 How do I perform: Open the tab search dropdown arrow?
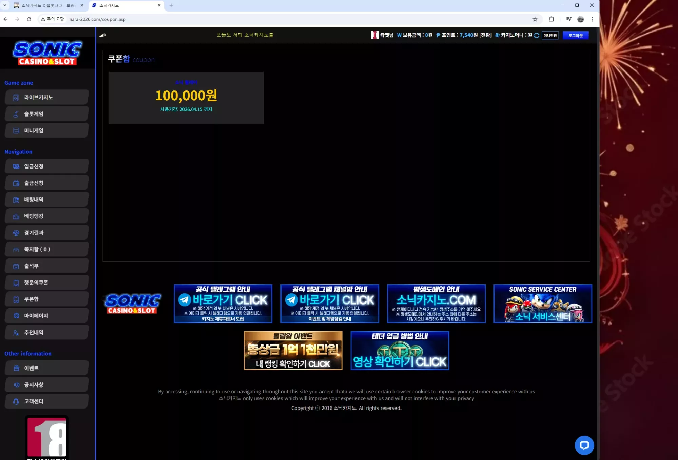pos(5,5)
